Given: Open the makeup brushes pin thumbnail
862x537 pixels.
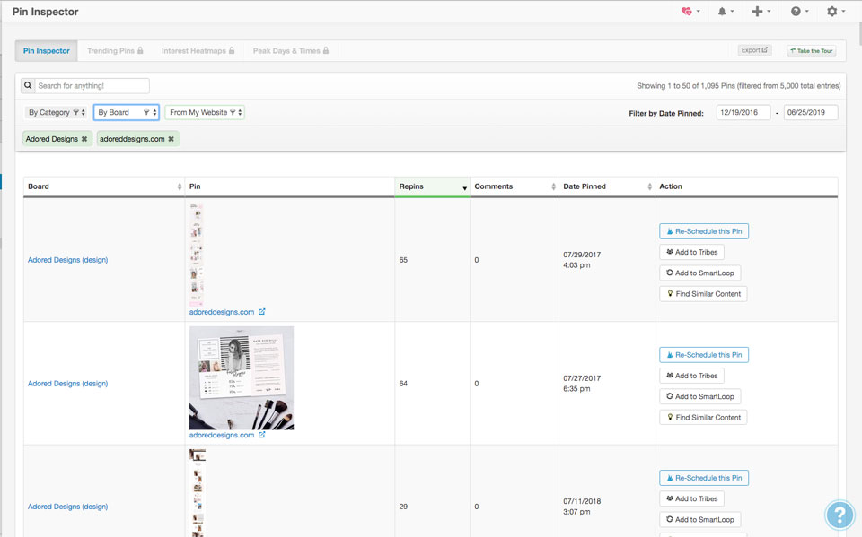Looking at the screenshot, I should pos(241,377).
